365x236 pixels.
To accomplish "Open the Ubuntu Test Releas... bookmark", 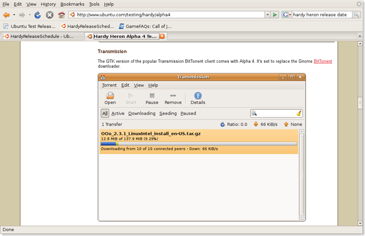I will coord(29,26).
